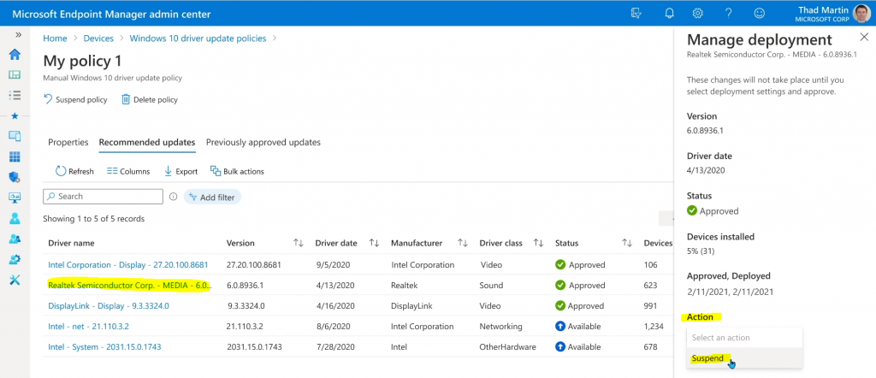Open the Devices icon in sidebar
Viewport: 876px width, 378px height.
pyautogui.click(x=15, y=136)
